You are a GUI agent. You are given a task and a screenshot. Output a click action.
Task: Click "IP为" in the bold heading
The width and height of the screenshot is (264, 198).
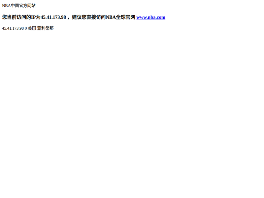[x=36, y=17]
